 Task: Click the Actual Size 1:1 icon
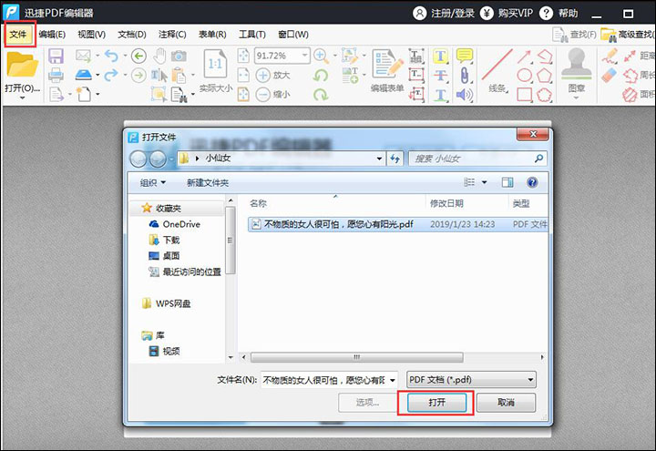(215, 64)
